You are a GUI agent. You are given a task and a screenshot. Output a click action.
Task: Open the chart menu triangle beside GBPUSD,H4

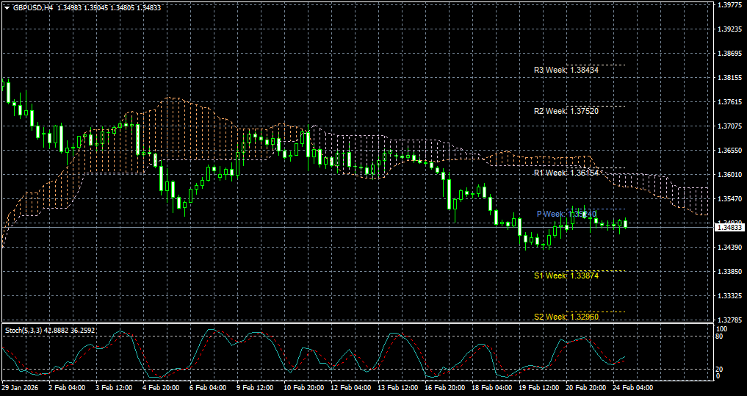click(x=7, y=7)
